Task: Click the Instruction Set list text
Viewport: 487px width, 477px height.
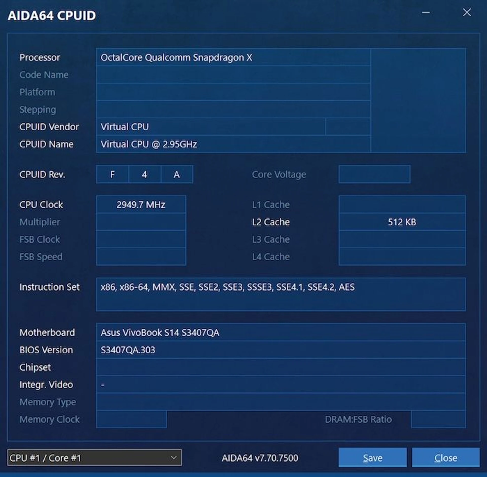Action: pyautogui.click(x=228, y=287)
